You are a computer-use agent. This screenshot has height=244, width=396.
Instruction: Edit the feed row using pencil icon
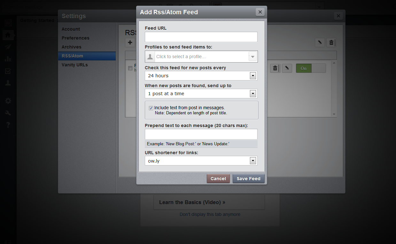287,68
